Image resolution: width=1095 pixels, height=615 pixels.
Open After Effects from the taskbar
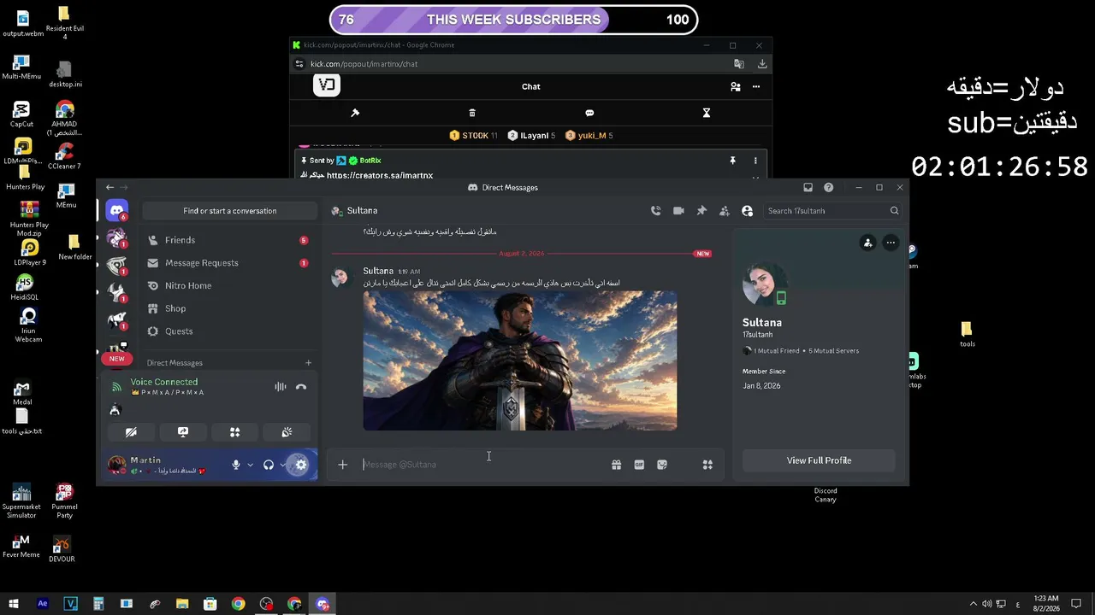(43, 604)
